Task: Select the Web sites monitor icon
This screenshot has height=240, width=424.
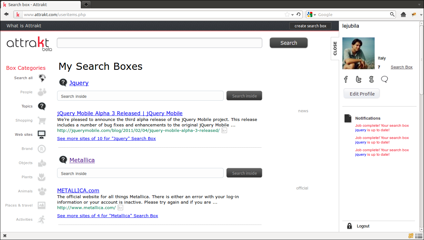Action: [x=42, y=134]
